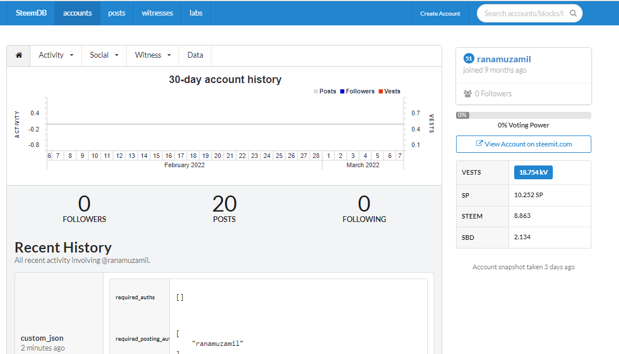The image size is (619, 354).
Task: Click 'joined 9 months ago' text
Action: coord(495,70)
